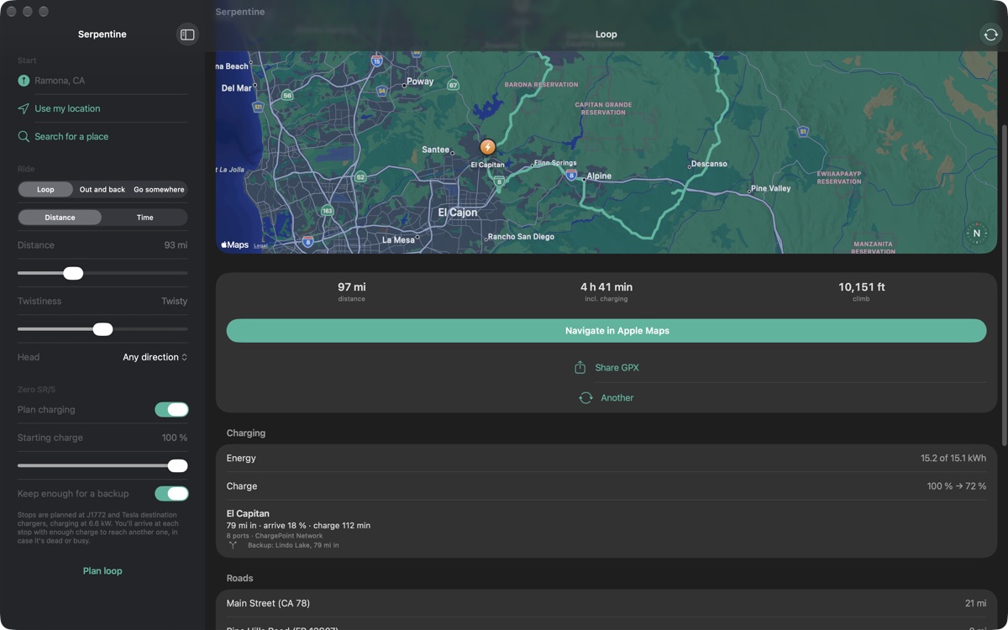Click the El Cajon label on map

click(x=458, y=213)
